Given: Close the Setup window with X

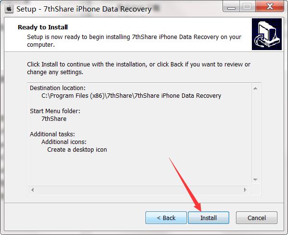Looking at the screenshot, I should pos(270,7).
